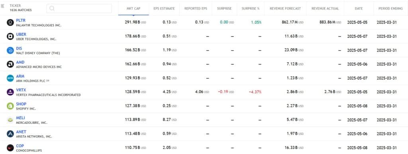This screenshot has height=154, width=408.
Task: Click Arista revenue forecast 1.97 B
Action: click(295, 133)
